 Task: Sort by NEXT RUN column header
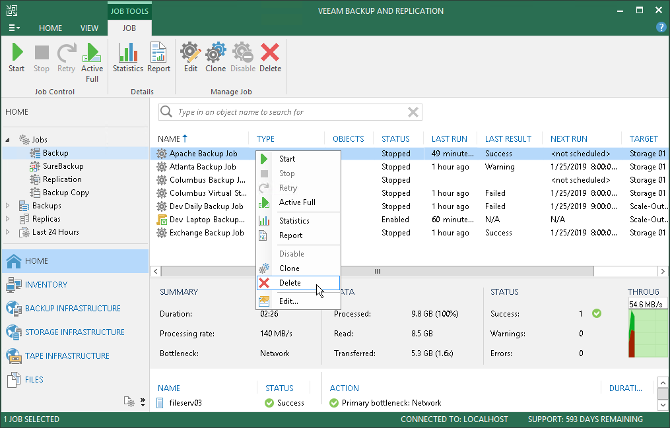(569, 138)
